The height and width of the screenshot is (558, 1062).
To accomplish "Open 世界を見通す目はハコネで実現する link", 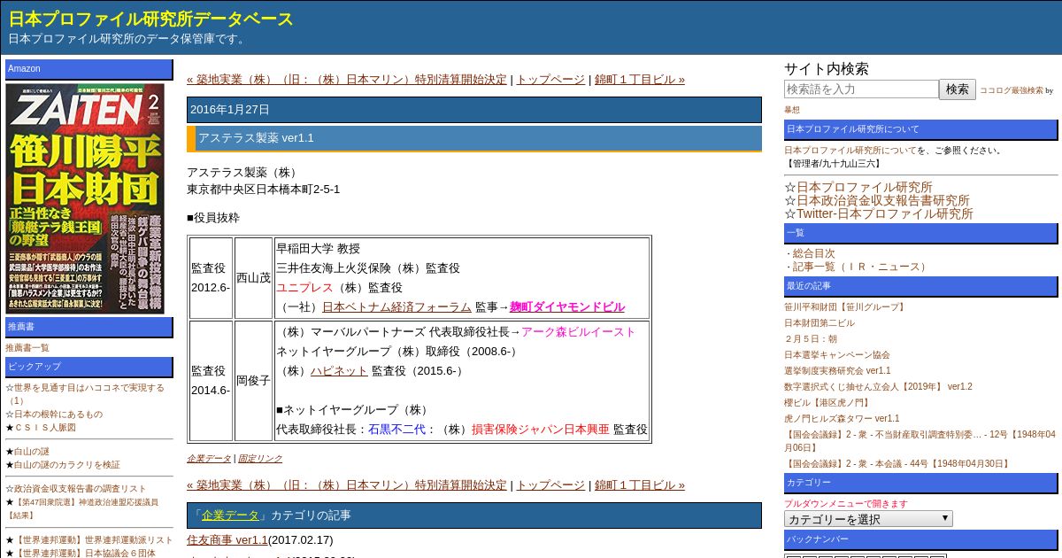I will coord(85,394).
